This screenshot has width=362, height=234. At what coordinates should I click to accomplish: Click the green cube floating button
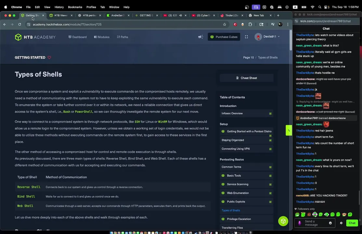(283, 221)
